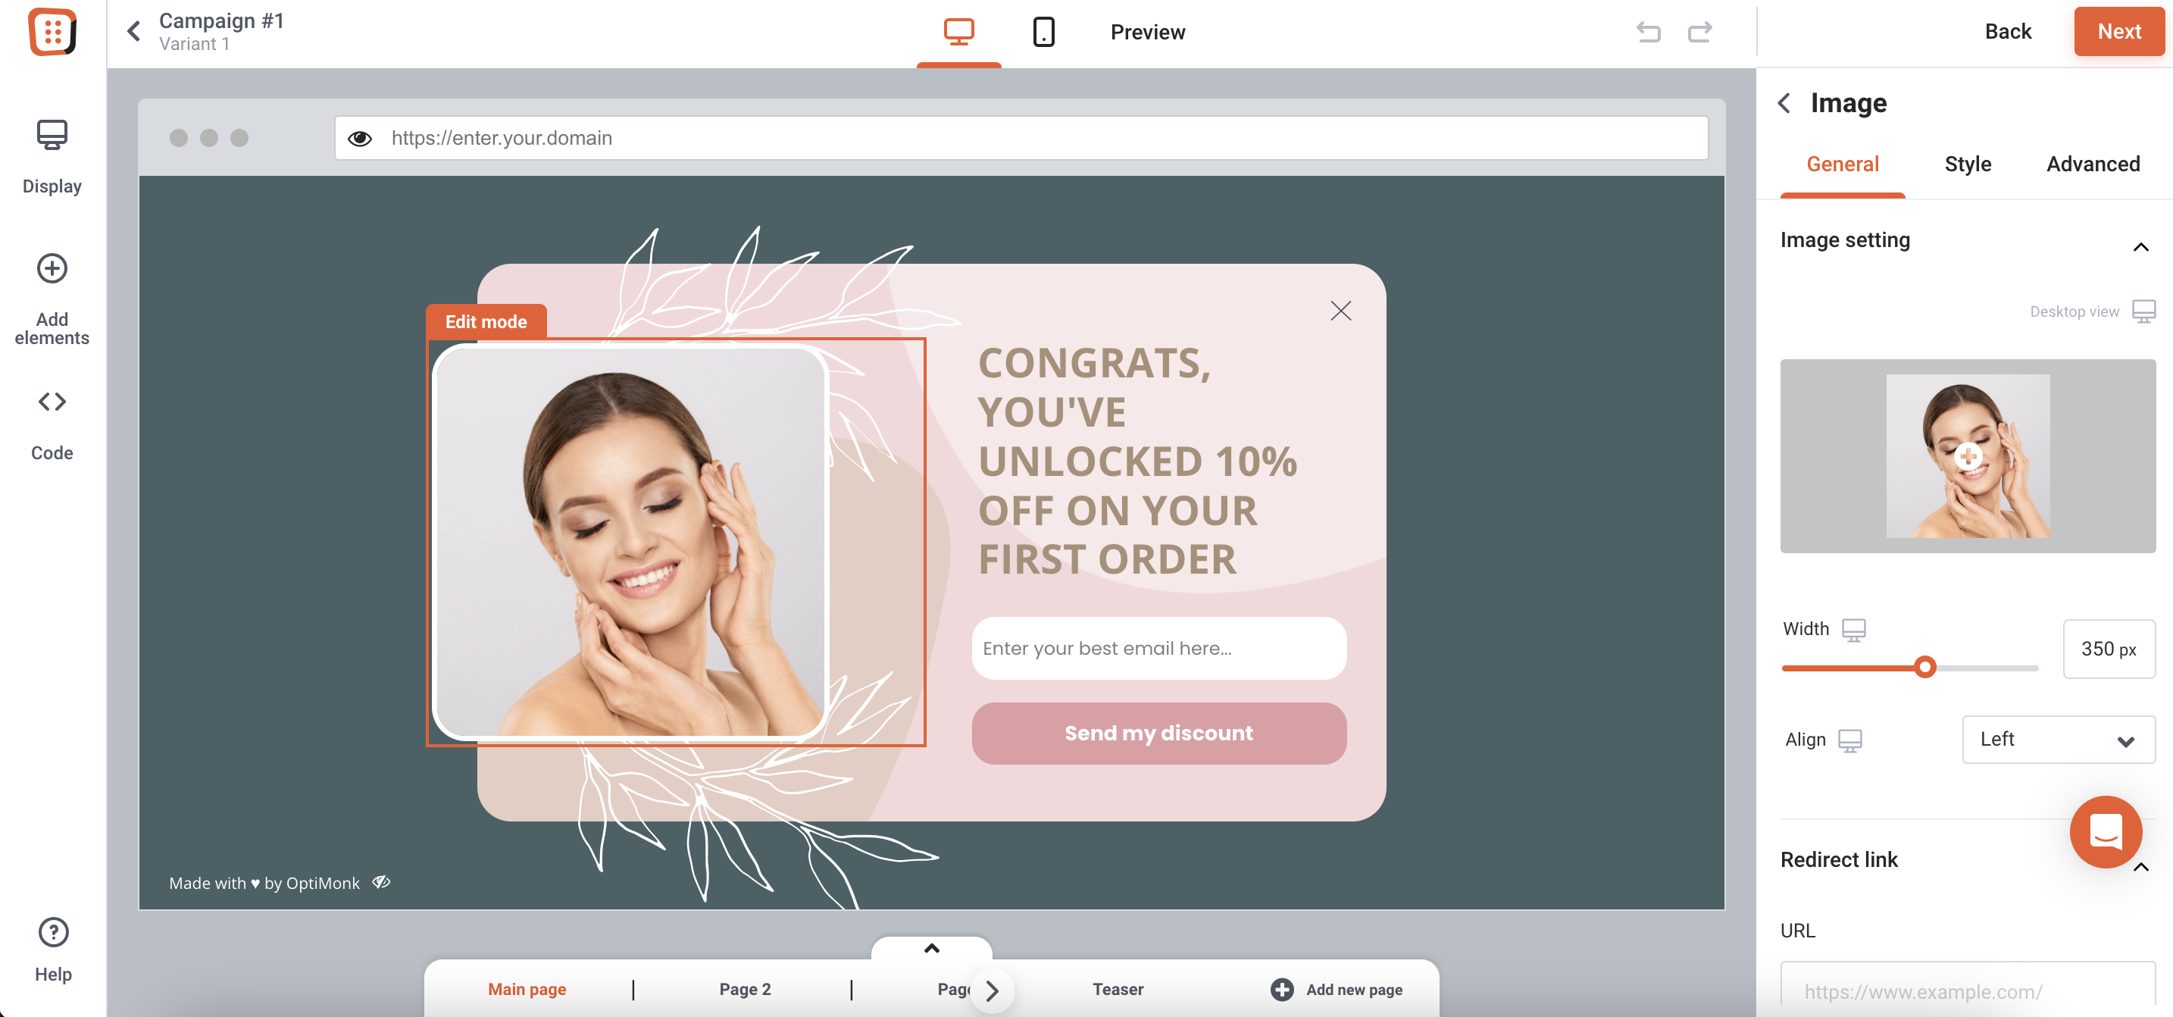Screen dimensions: 2173x1017
Task: Click the Back button
Action: 2007,32
